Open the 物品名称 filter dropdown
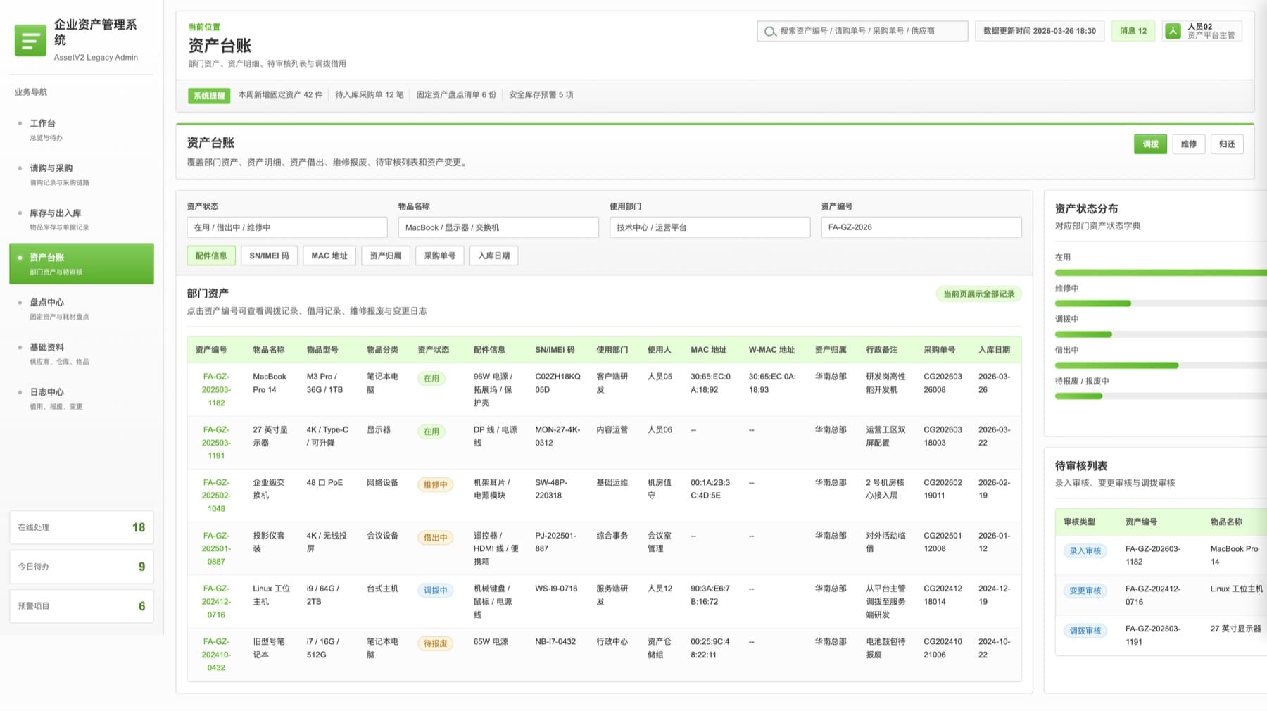The width and height of the screenshot is (1267, 711). (x=498, y=227)
